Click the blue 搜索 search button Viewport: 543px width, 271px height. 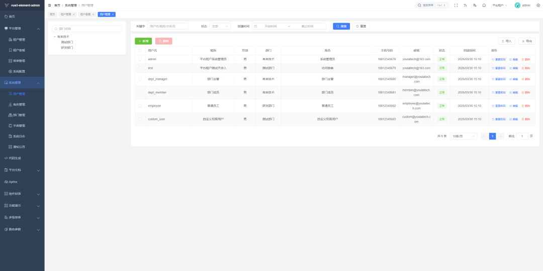coord(341,26)
